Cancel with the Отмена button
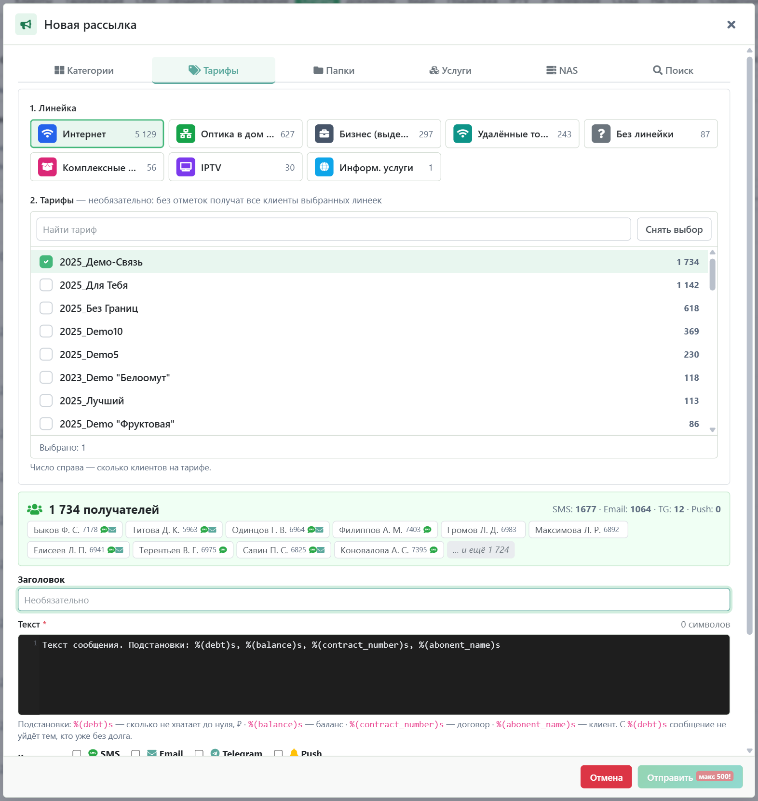The image size is (758, 801). 606,777
